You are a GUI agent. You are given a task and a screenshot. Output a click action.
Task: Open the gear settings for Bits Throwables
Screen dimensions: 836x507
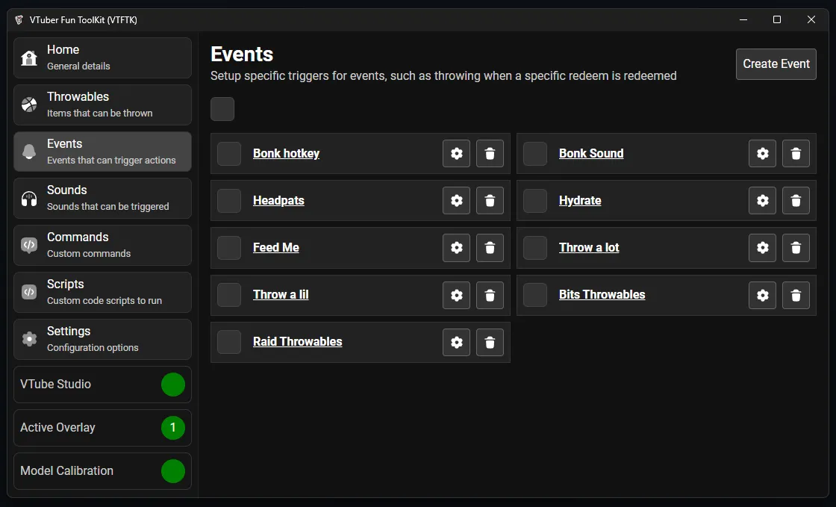(762, 295)
